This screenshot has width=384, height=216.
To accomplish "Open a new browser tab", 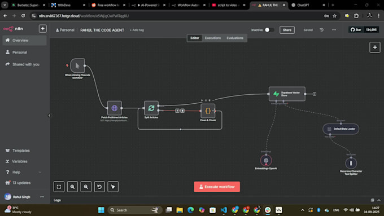I will pyautogui.click(x=333, y=5).
